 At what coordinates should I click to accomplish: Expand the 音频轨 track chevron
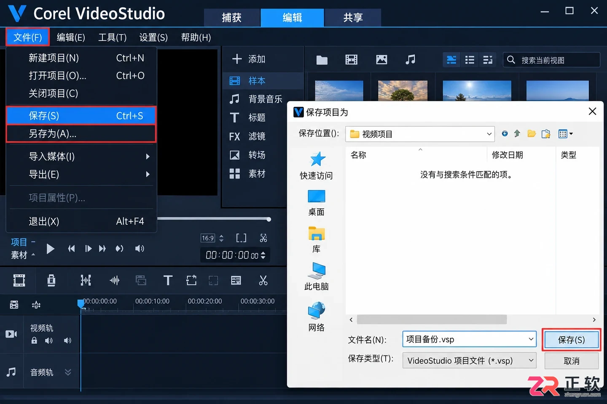pos(68,372)
